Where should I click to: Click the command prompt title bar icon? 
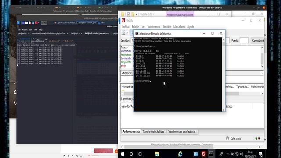click(x=137, y=33)
